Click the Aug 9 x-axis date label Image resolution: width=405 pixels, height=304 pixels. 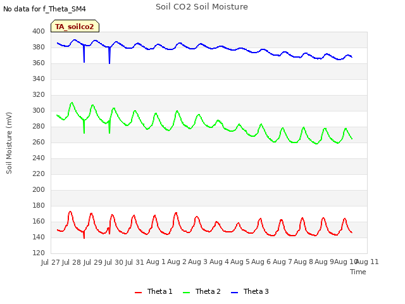[x=324, y=262]
